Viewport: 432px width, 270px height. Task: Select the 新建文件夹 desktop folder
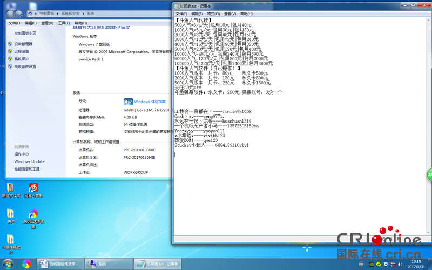coord(11,191)
